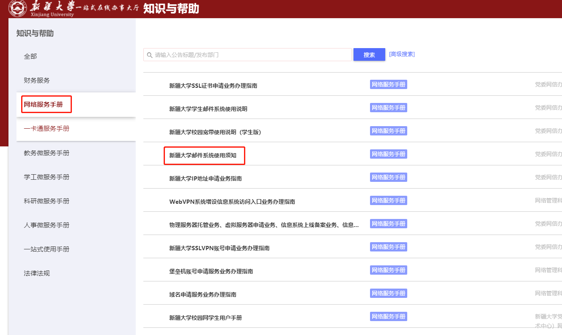Viewport: 562px width, 335px height.
Task: Click the blue 搜索 button
Action: [369, 55]
